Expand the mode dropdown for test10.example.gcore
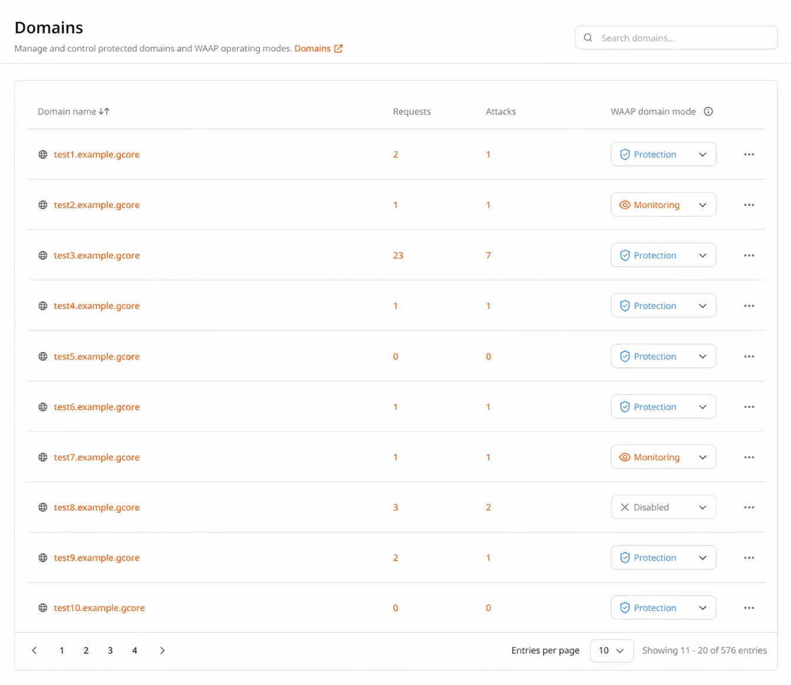Screen dimensions: 791x685 click(664, 608)
